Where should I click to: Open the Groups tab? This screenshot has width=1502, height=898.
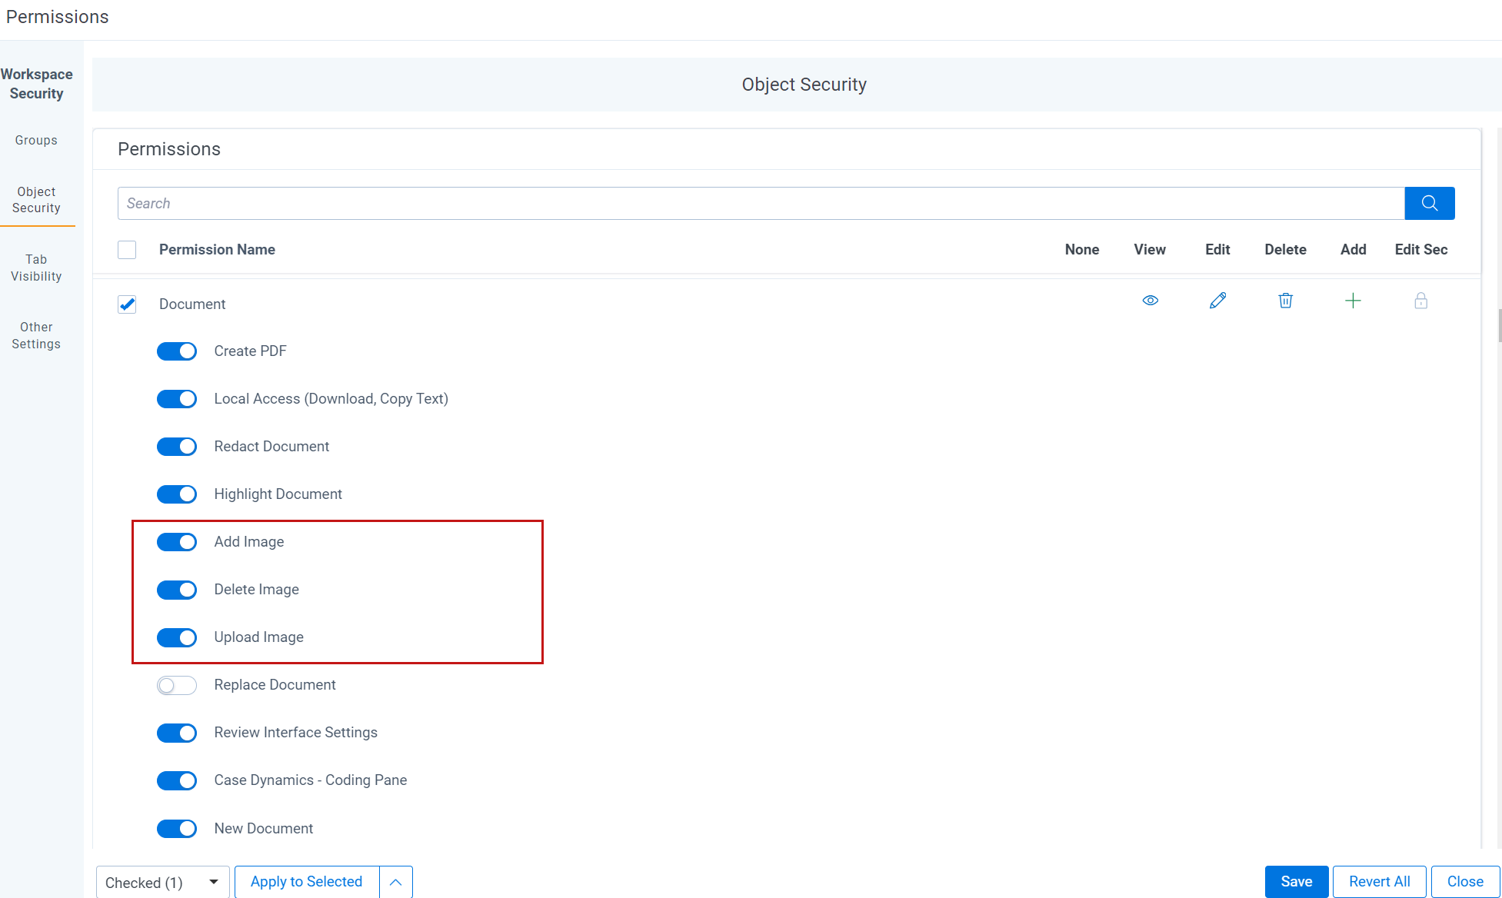[36, 140]
